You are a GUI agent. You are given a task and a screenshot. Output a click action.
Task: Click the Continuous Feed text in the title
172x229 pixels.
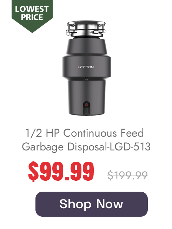click(104, 133)
